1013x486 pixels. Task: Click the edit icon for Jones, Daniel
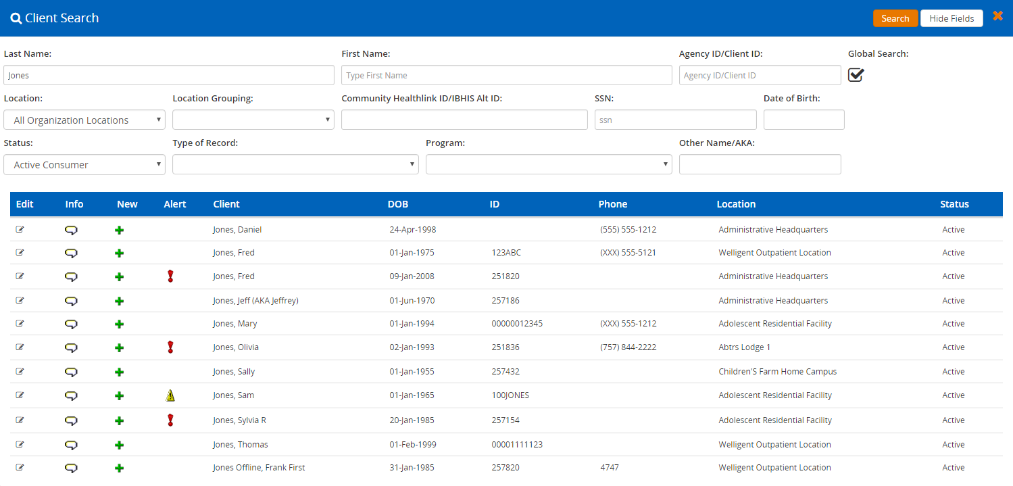(x=20, y=229)
